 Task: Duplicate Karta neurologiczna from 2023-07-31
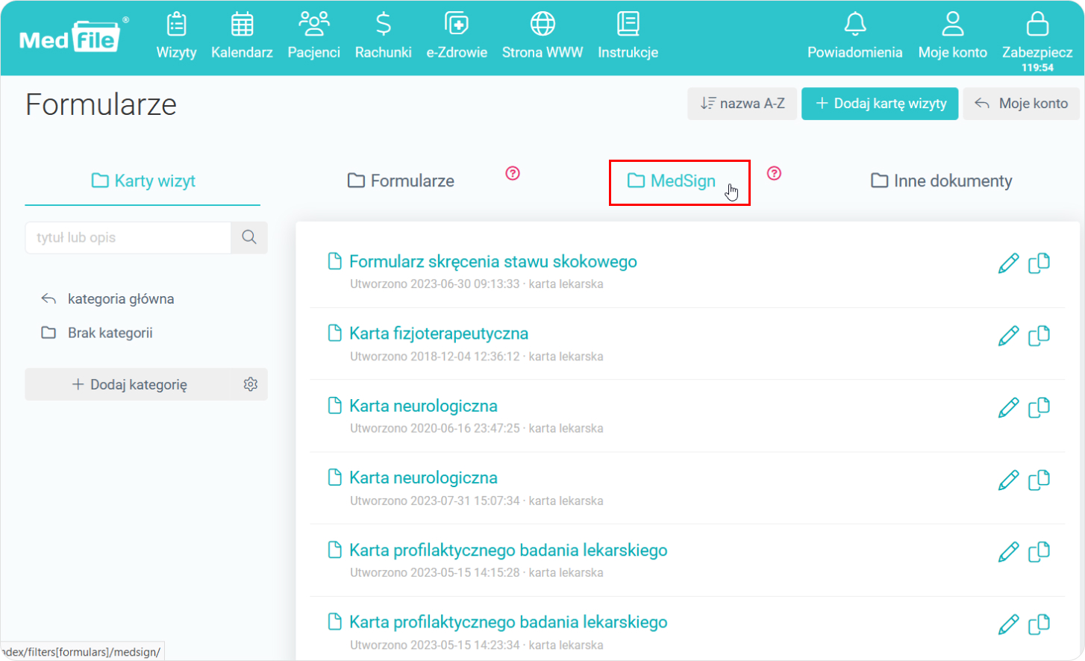1039,480
